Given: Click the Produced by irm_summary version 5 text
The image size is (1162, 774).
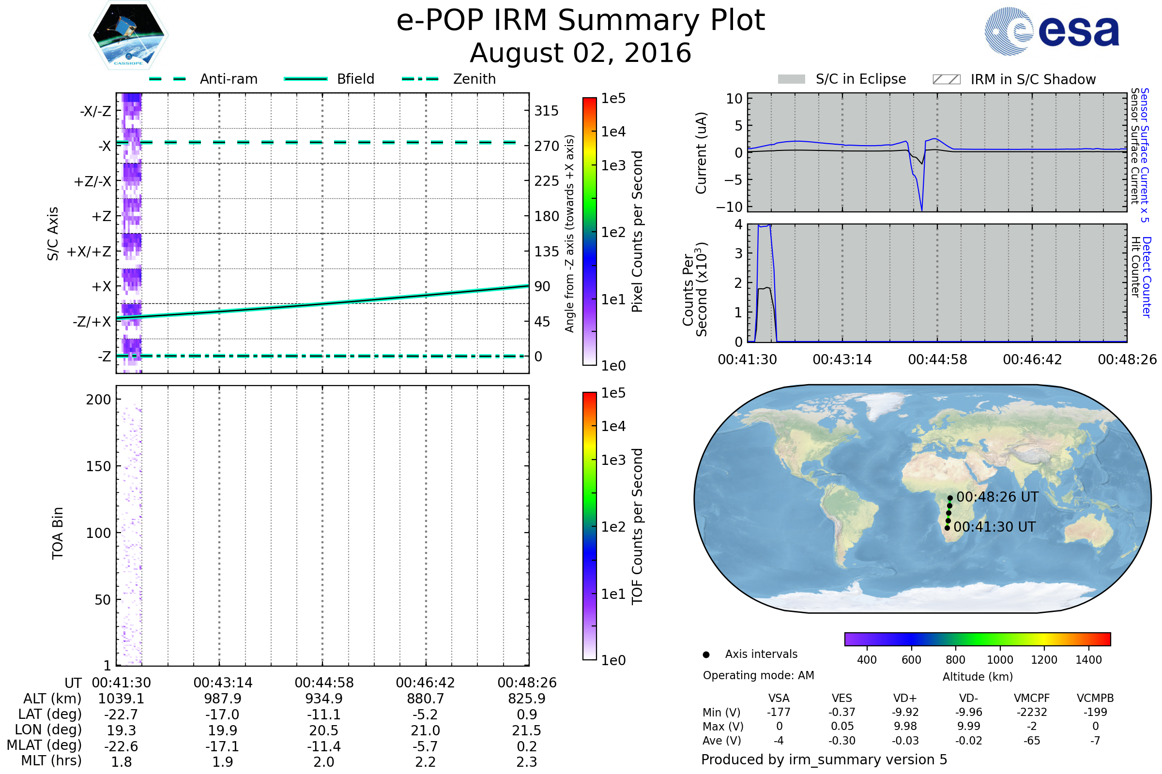Looking at the screenshot, I should [824, 759].
